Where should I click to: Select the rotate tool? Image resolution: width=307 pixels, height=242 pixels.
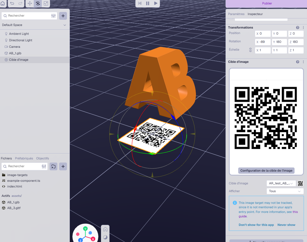pyautogui.click(x=38, y=3)
